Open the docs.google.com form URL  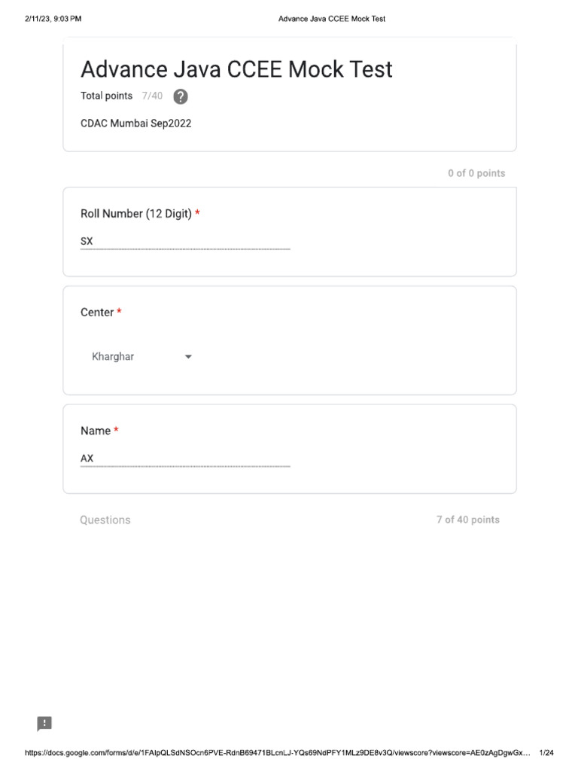point(277,753)
